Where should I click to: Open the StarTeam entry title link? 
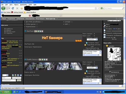click(x=30, y=31)
